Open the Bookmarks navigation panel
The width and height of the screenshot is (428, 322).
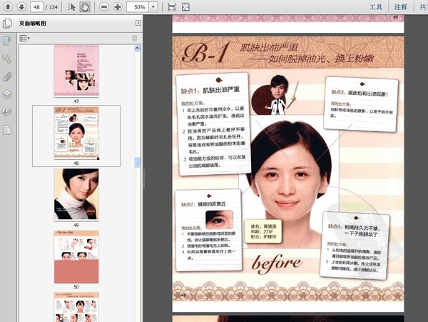tap(6, 41)
